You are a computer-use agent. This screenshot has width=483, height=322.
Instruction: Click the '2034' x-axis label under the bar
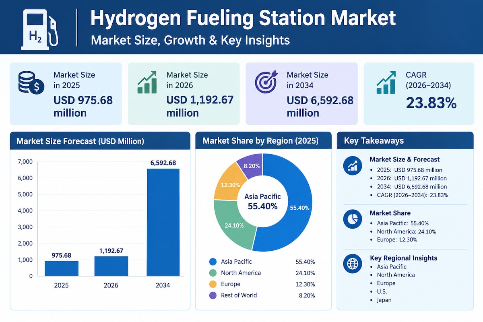click(163, 285)
